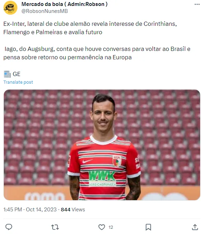
Task: Repost using the retweet arrows icon
Action: pyautogui.click(x=55, y=227)
